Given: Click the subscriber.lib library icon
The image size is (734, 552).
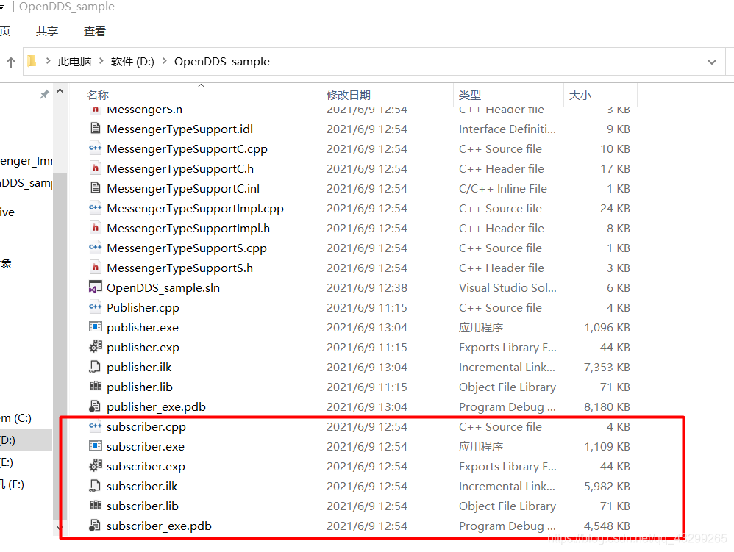Looking at the screenshot, I should tap(96, 505).
